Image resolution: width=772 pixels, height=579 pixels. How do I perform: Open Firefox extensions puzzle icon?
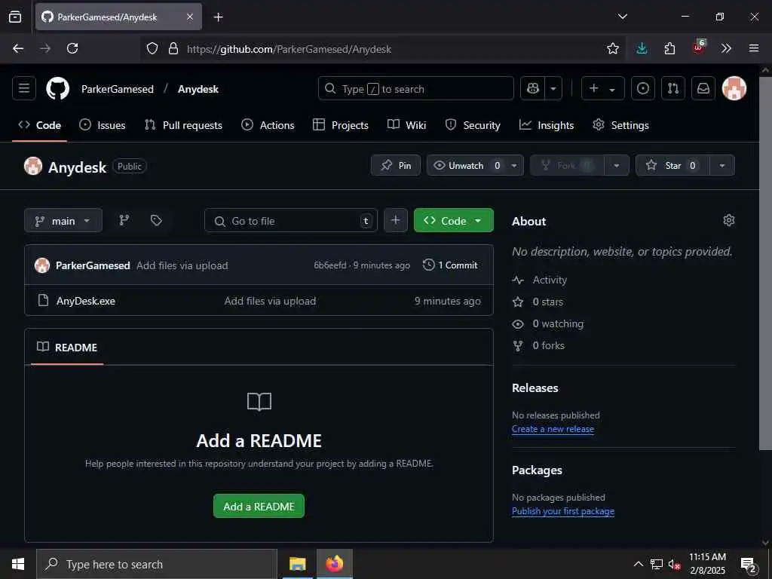tap(669, 48)
